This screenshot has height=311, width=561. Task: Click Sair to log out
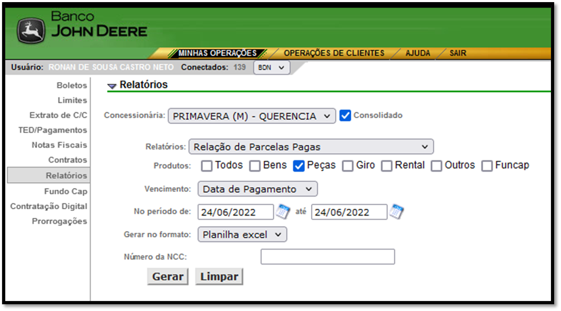(x=458, y=53)
